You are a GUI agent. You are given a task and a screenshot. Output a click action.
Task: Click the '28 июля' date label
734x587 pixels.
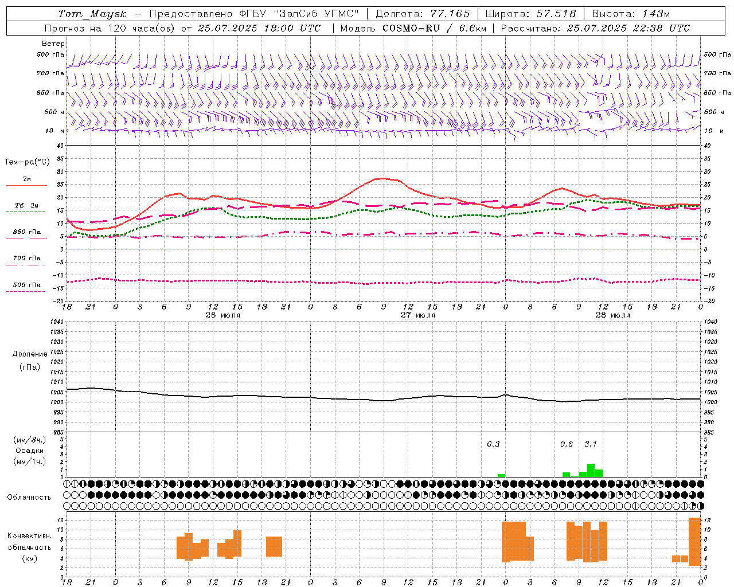pyautogui.click(x=613, y=315)
